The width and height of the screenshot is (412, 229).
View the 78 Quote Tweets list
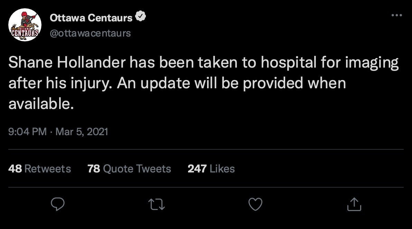tap(129, 169)
